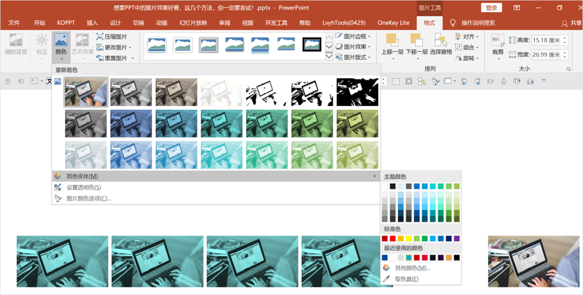The width and height of the screenshot is (583, 295).
Task: Open the quick access toolbar customize arrow
Action: (544, 81)
